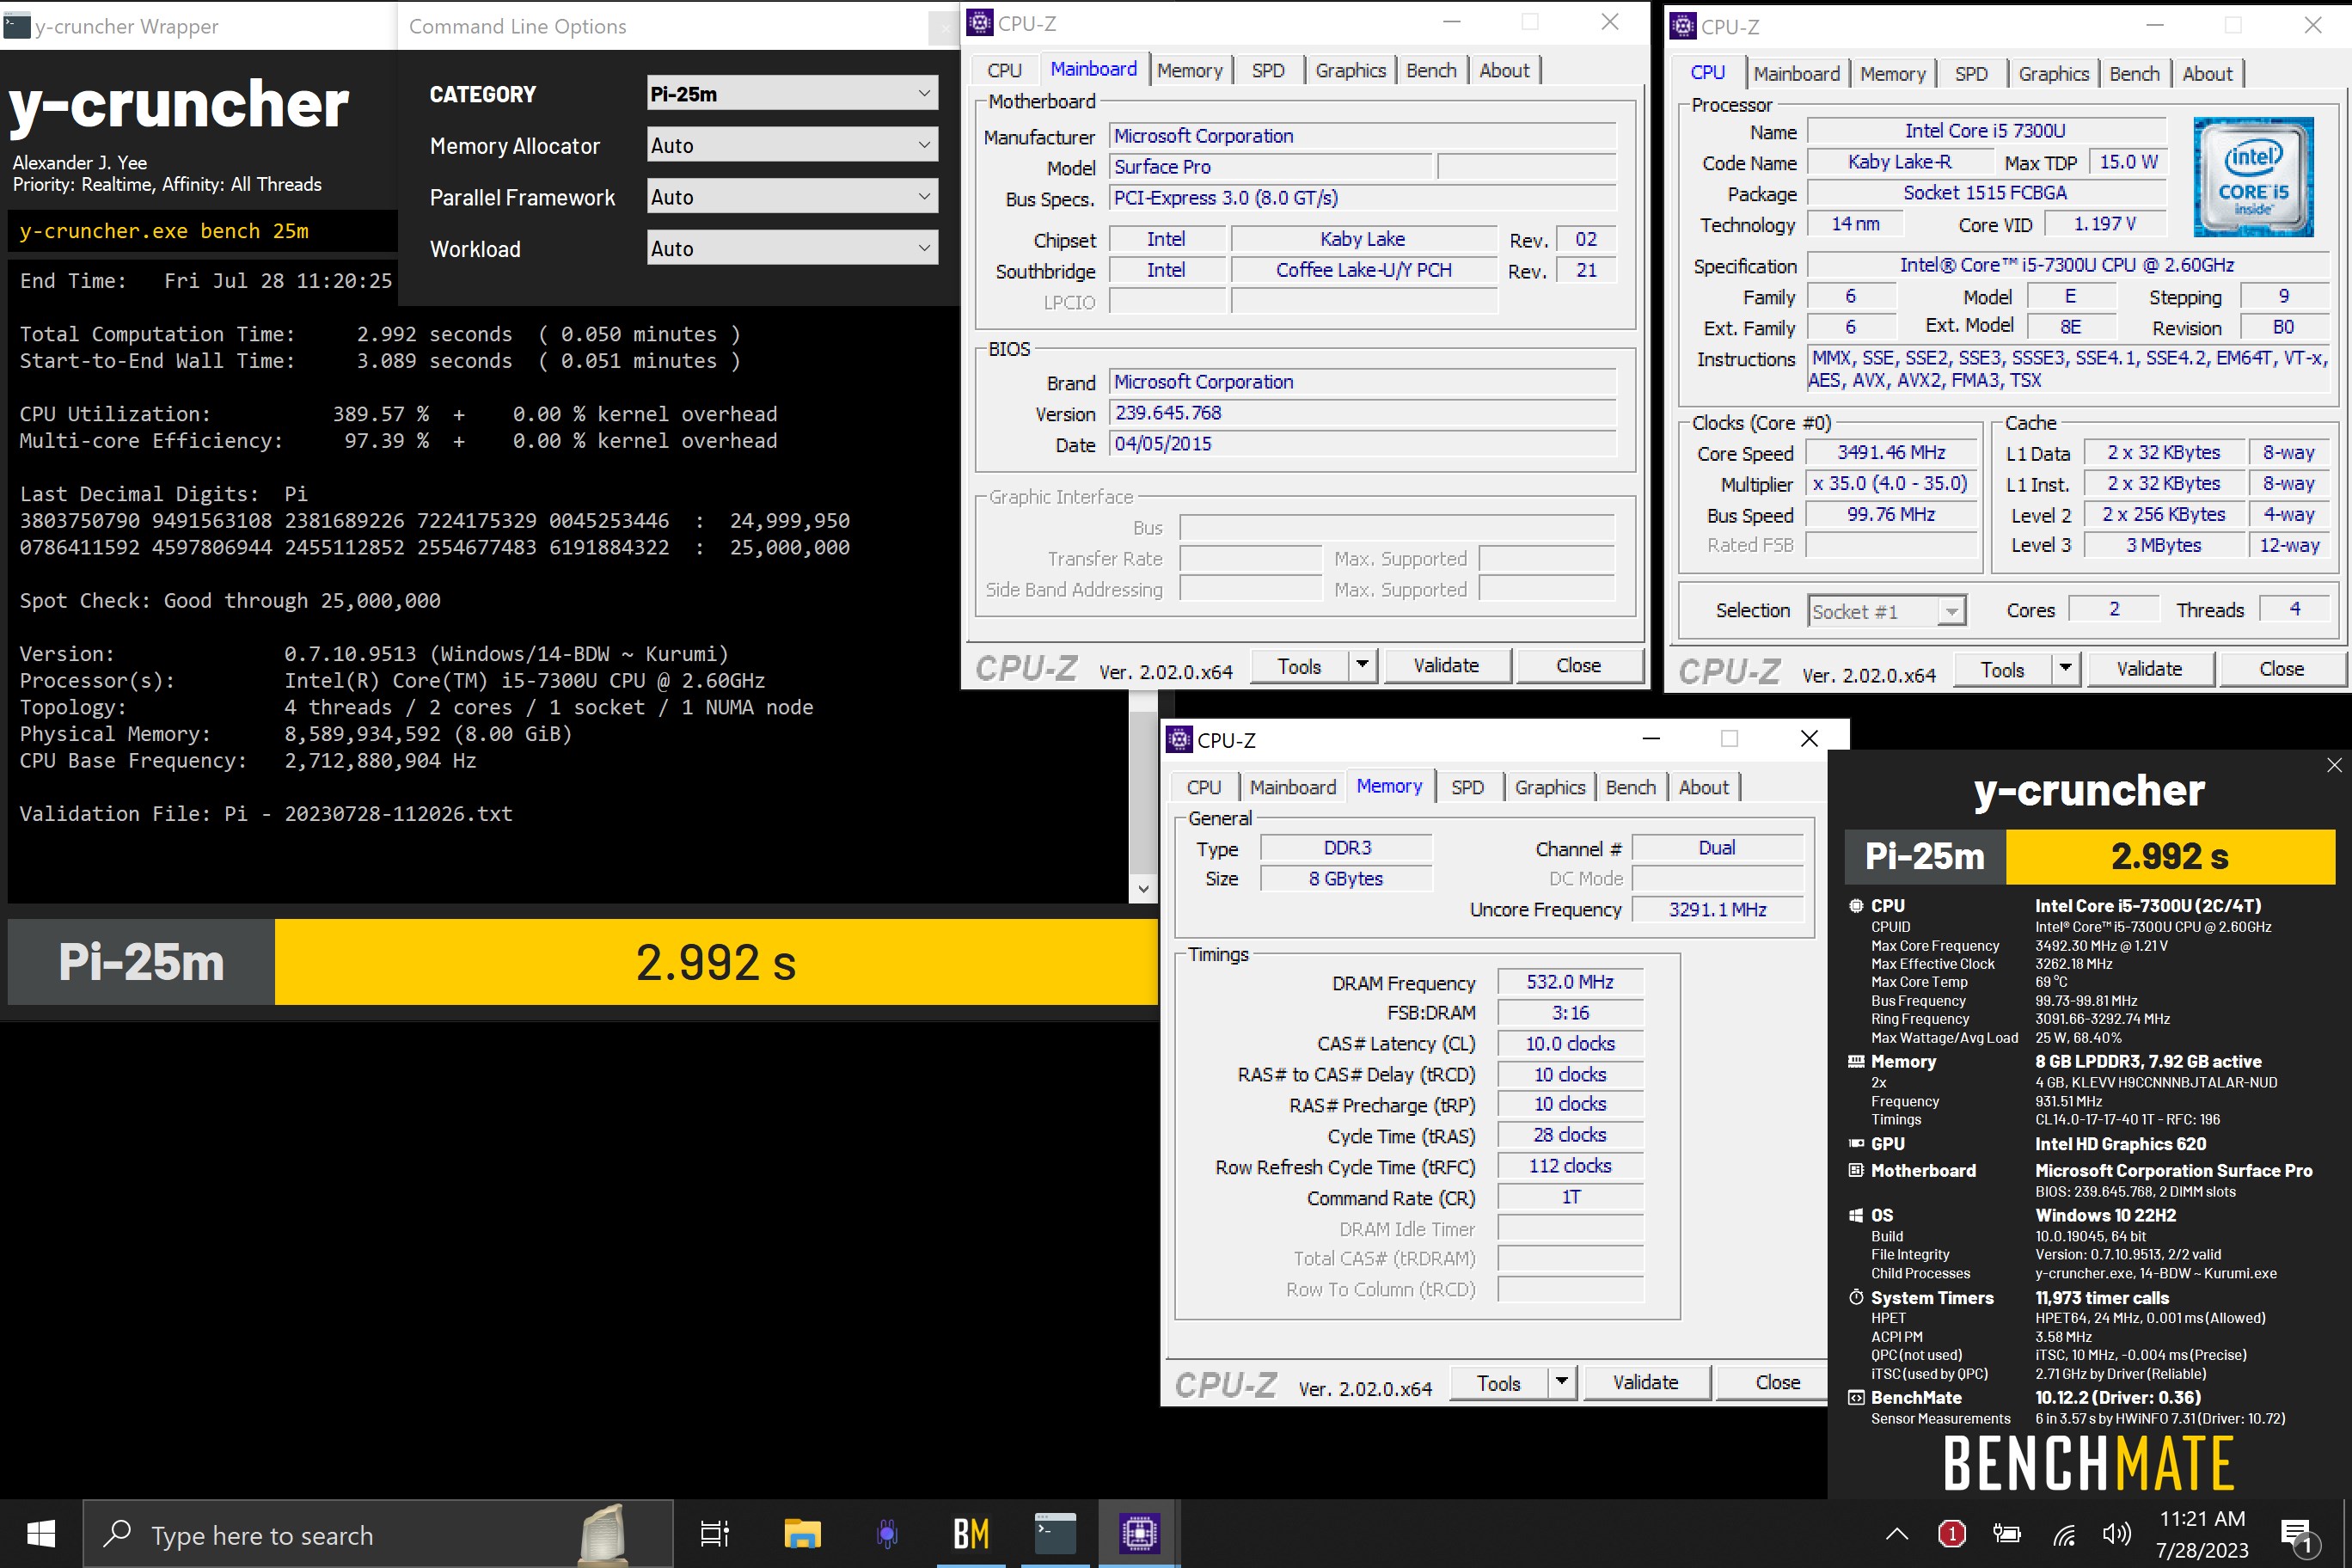This screenshot has height=1568, width=2352.
Task: Click Tools button in Memory CPU-Z window
Action: click(1498, 1382)
